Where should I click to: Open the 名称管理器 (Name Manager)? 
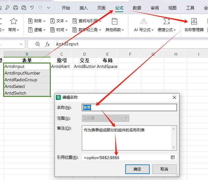(194, 25)
